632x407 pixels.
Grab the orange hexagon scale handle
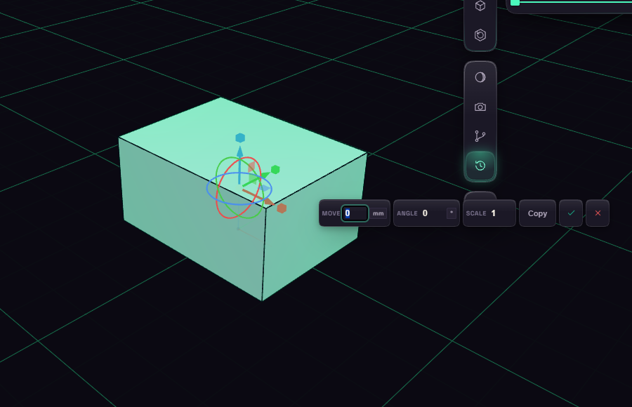coord(282,208)
